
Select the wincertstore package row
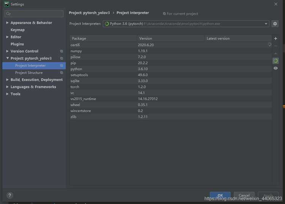point(171,111)
